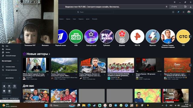Open the РуАниме channel icon

106,37
